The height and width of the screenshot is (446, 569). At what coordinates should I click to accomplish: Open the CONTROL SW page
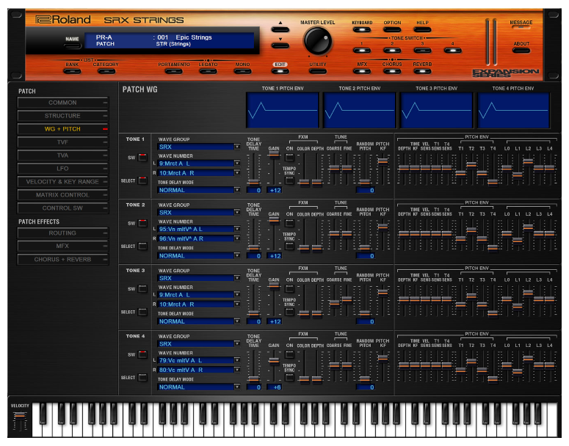point(63,208)
